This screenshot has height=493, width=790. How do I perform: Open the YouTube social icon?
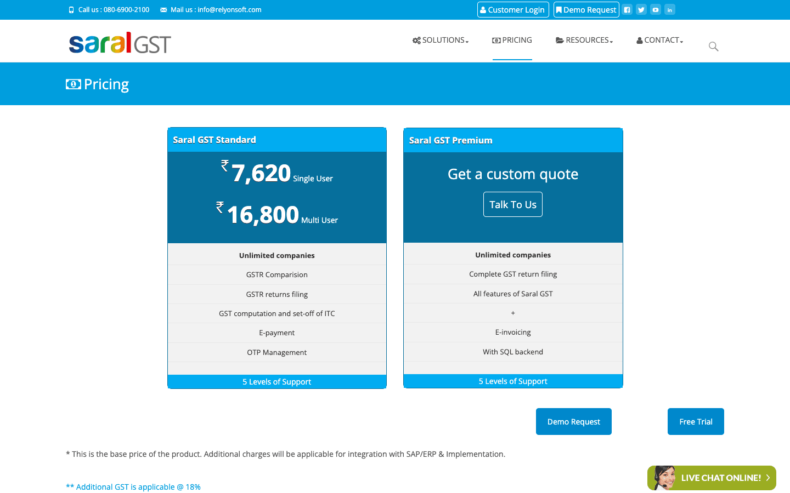tap(656, 10)
